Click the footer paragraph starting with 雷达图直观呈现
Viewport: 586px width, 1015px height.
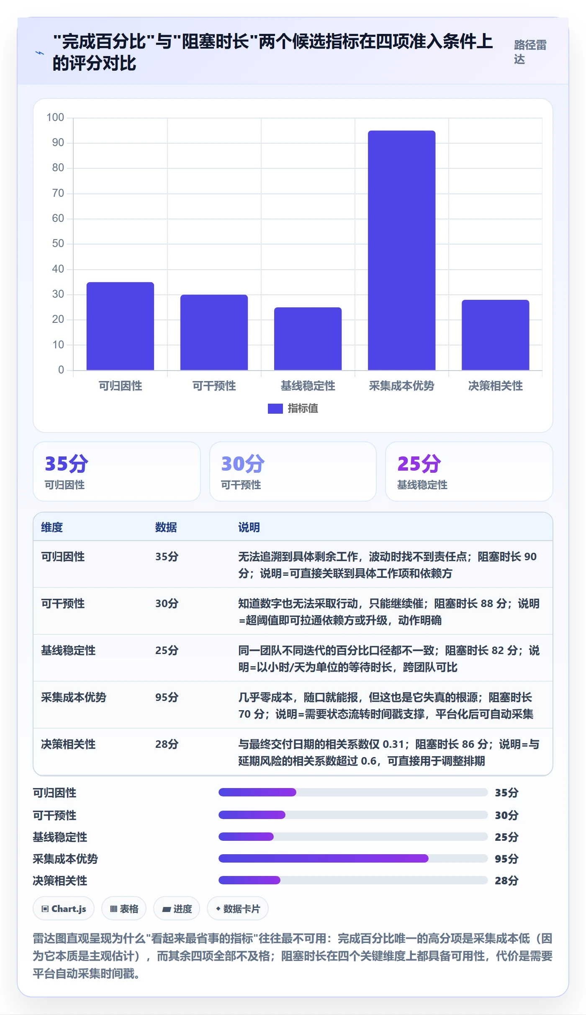click(293, 956)
